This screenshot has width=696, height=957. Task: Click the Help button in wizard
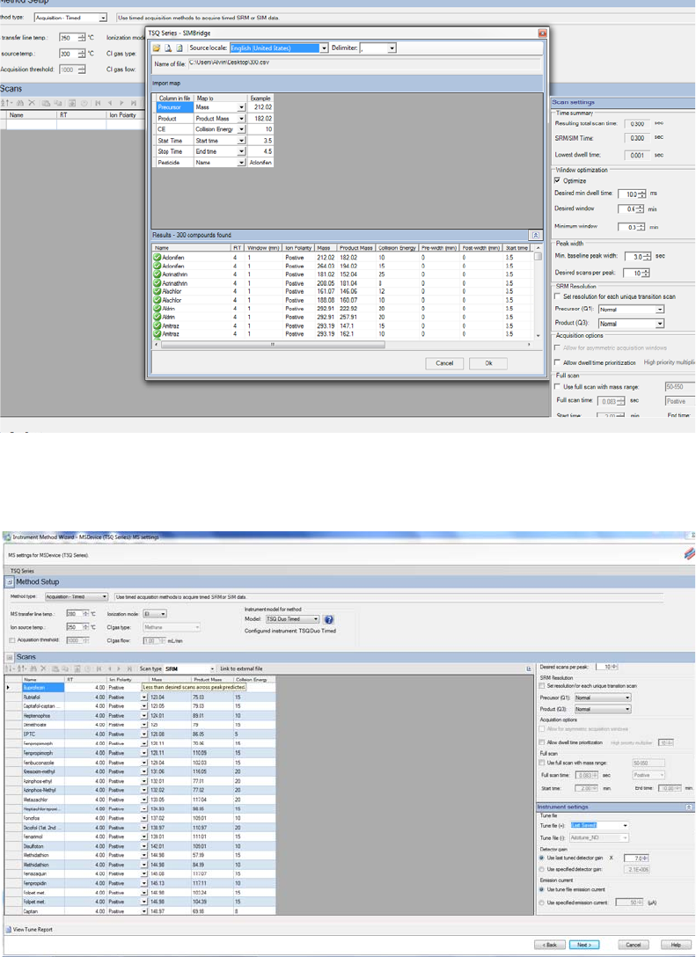point(675,945)
